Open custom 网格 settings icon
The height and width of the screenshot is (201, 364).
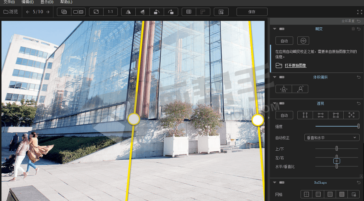point(354,194)
